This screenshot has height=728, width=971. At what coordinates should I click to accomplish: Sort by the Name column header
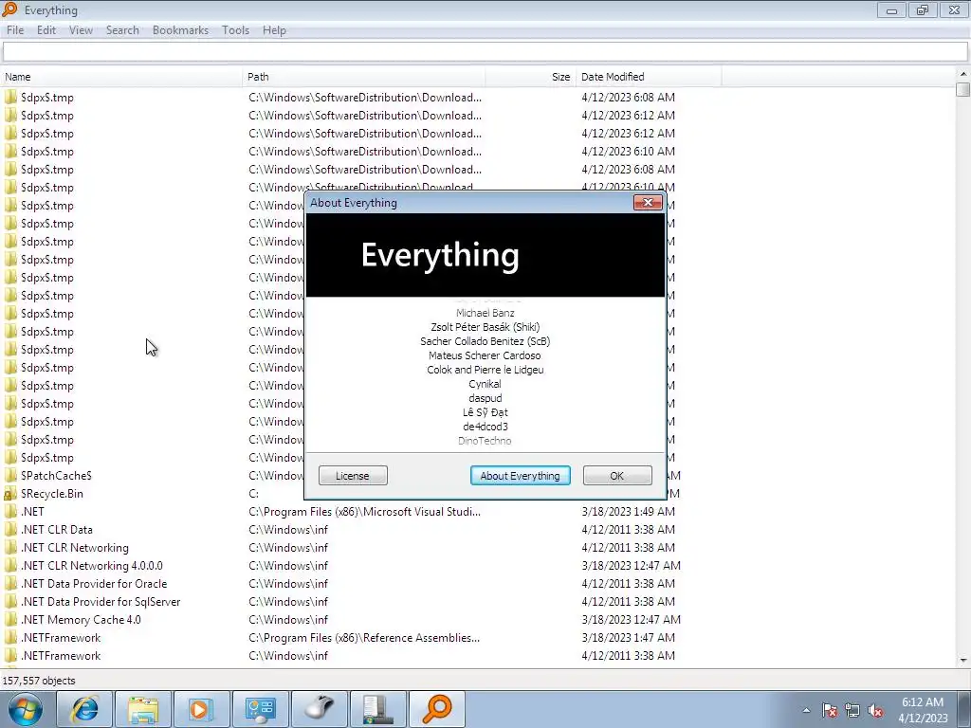click(121, 77)
